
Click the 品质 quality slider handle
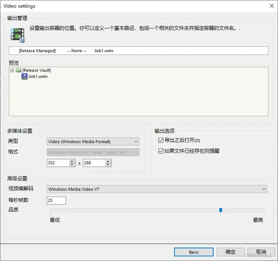(221, 210)
